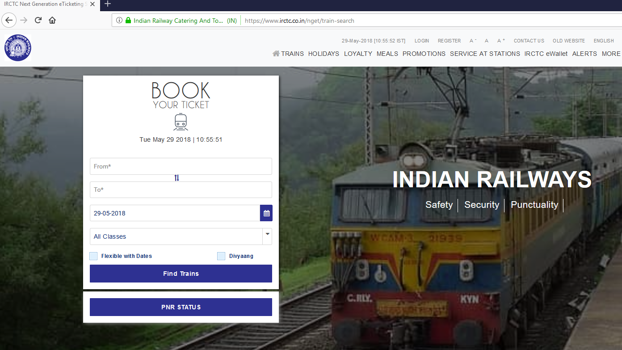Viewport: 622px width, 350px height.
Task: Enable the Flexible with Dates checkbox
Action: (93, 256)
